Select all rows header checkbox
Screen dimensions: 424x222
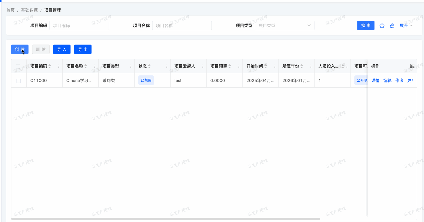[18, 66]
